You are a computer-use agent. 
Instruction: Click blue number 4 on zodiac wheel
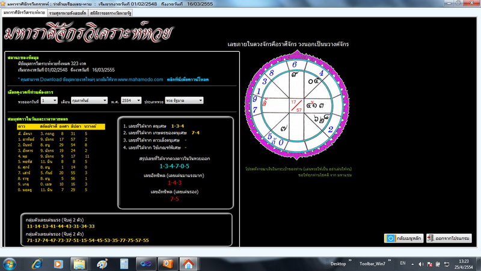tap(321, 73)
